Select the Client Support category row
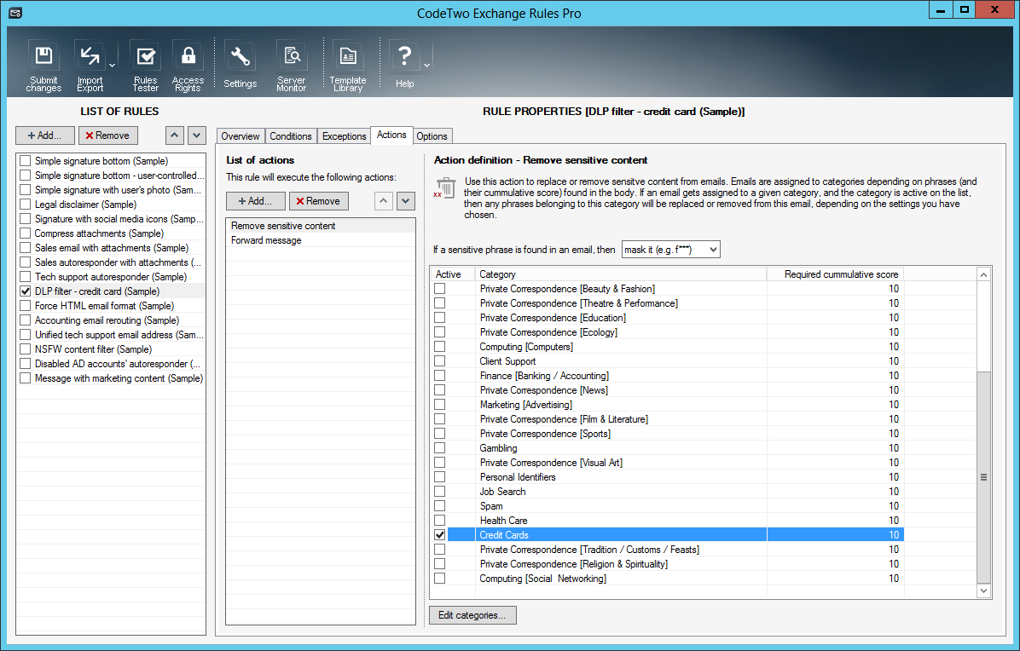The height and width of the screenshot is (651, 1020). coord(667,361)
